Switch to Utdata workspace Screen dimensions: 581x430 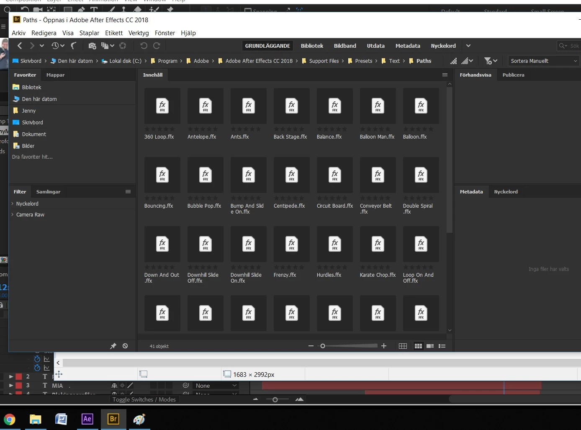[375, 46]
